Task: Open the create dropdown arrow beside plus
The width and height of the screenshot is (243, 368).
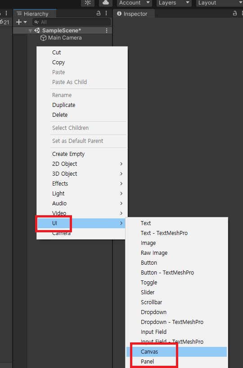Action: [25, 22]
